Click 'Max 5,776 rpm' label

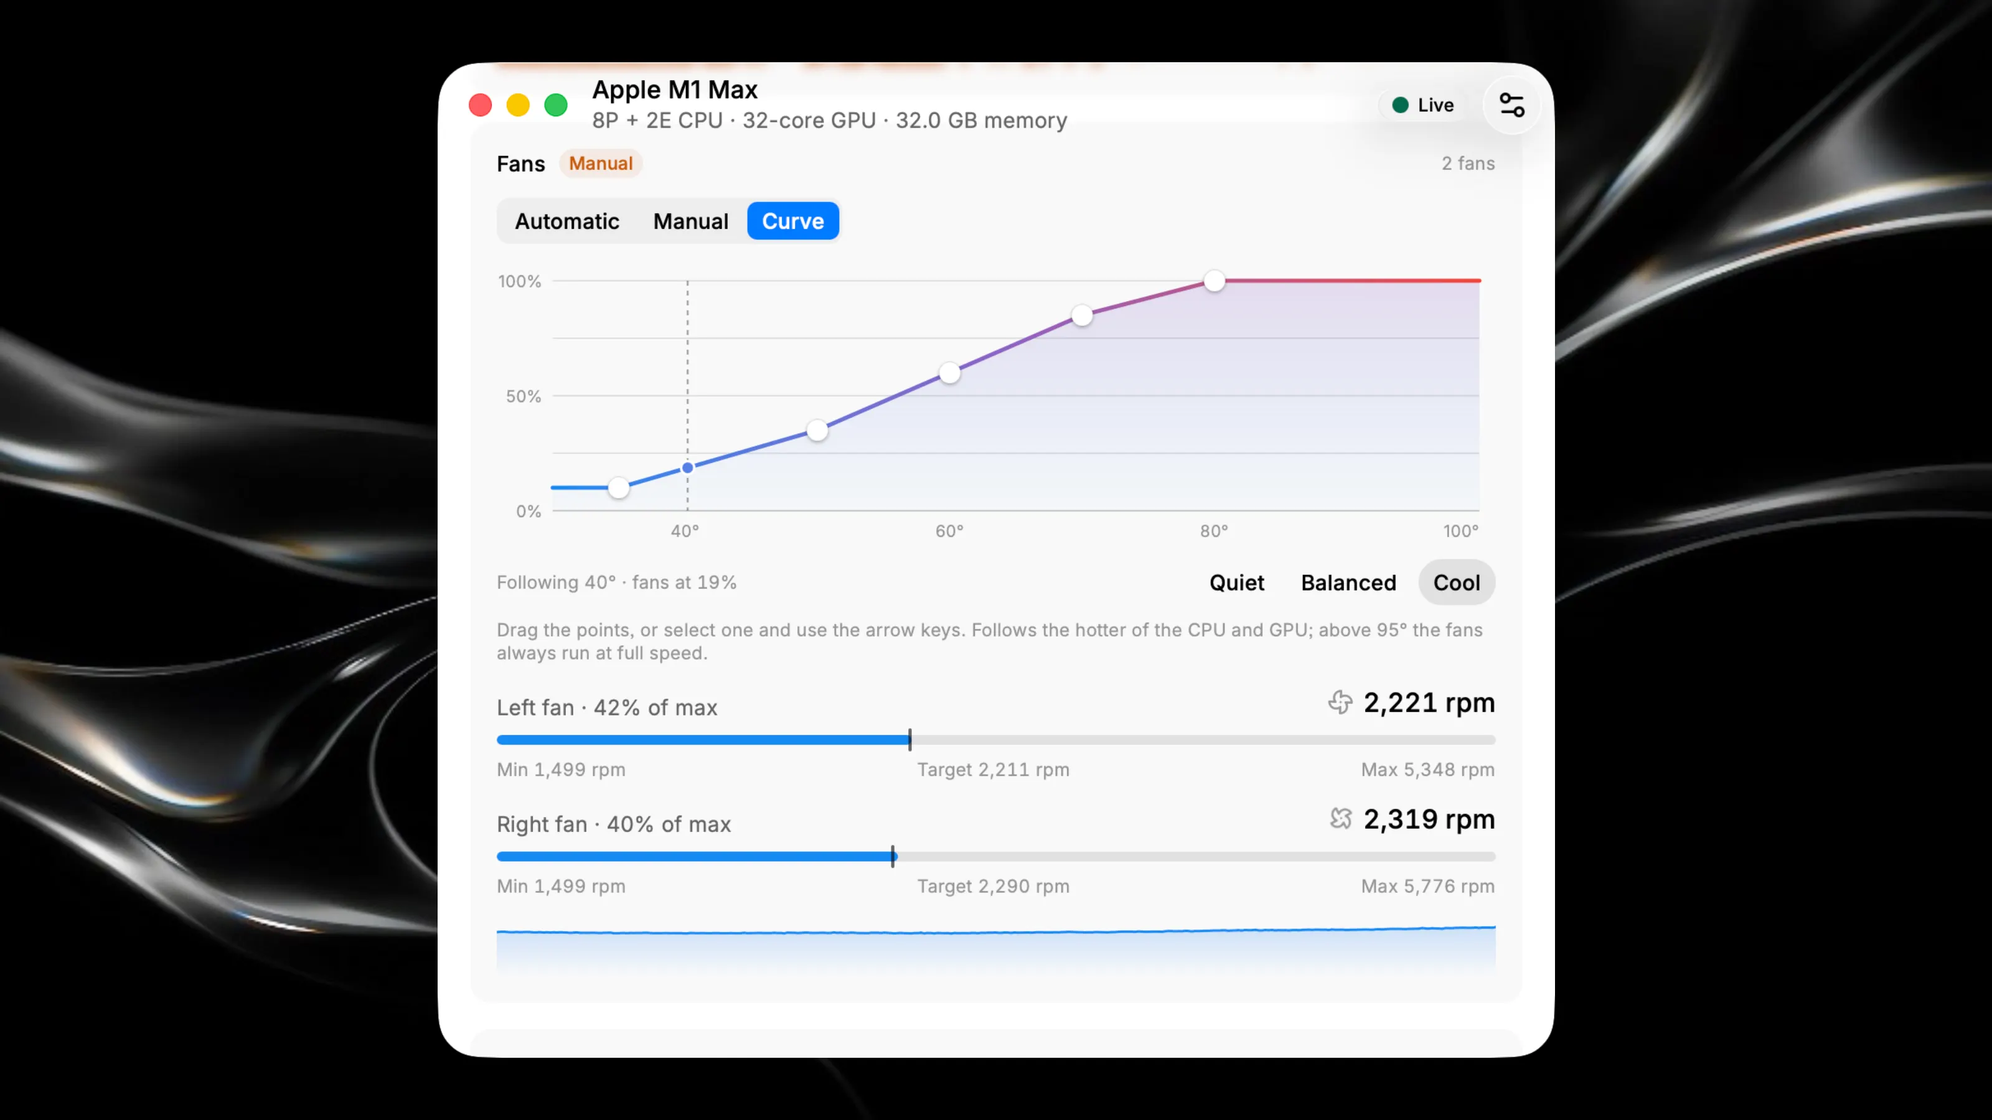[x=1427, y=886]
